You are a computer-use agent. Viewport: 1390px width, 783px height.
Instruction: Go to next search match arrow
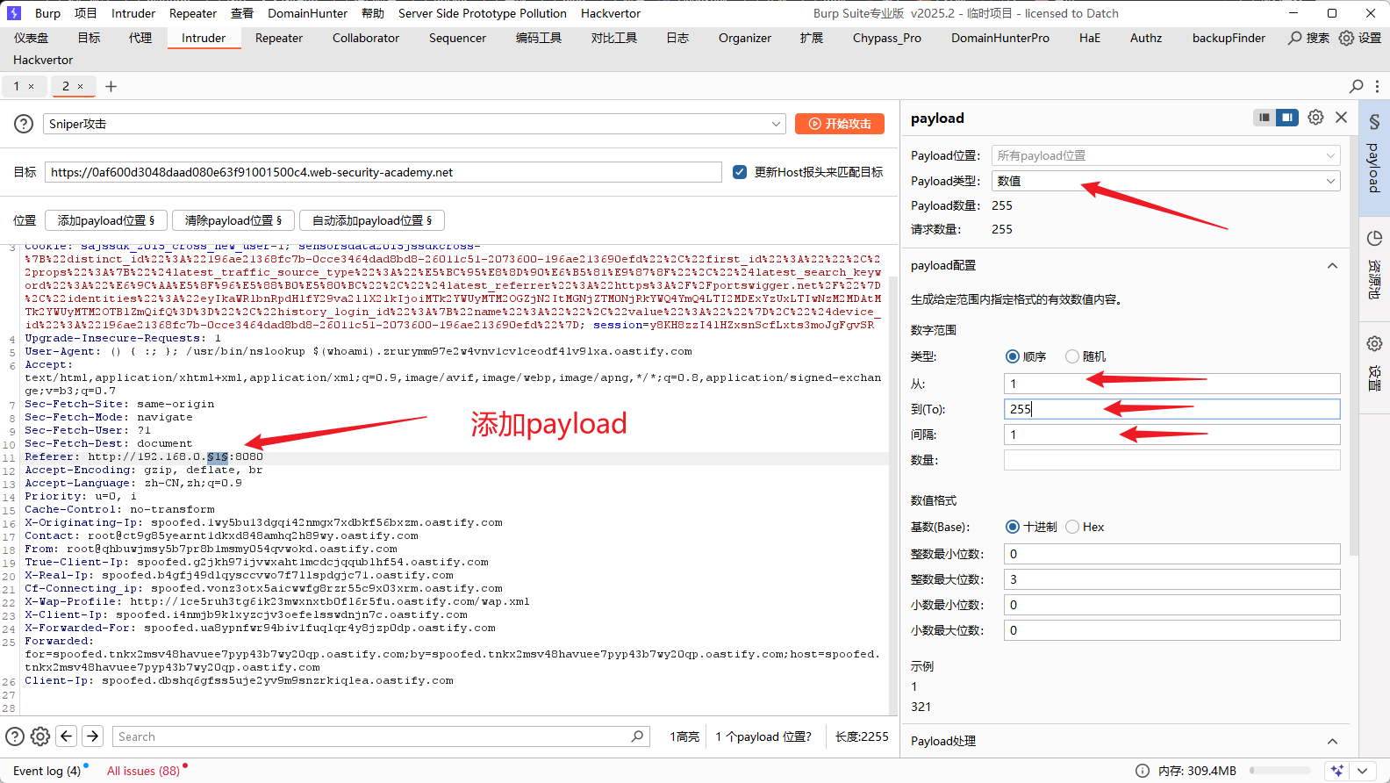point(93,736)
